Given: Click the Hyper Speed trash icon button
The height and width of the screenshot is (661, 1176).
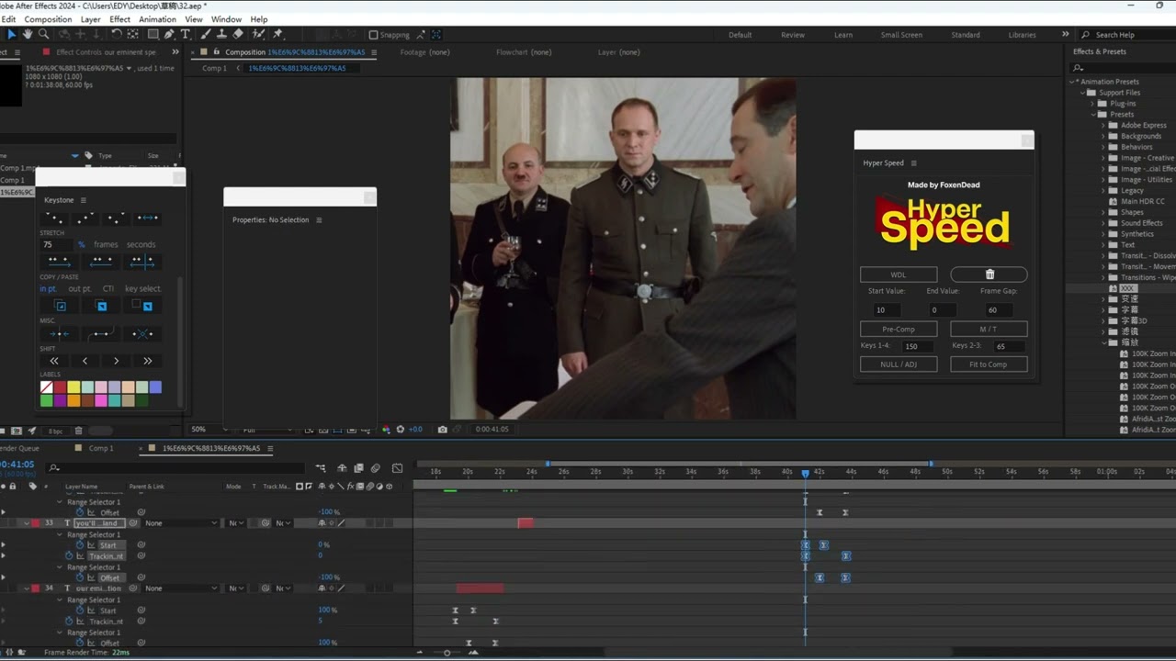Looking at the screenshot, I should tap(989, 274).
